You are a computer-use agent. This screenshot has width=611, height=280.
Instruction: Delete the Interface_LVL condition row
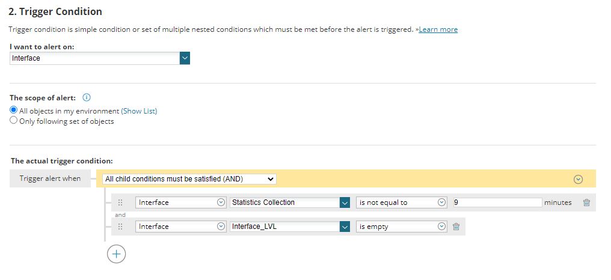pyautogui.click(x=456, y=227)
